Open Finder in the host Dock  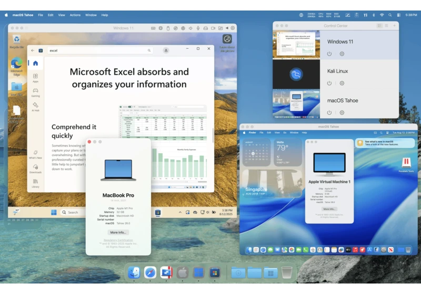(134, 273)
